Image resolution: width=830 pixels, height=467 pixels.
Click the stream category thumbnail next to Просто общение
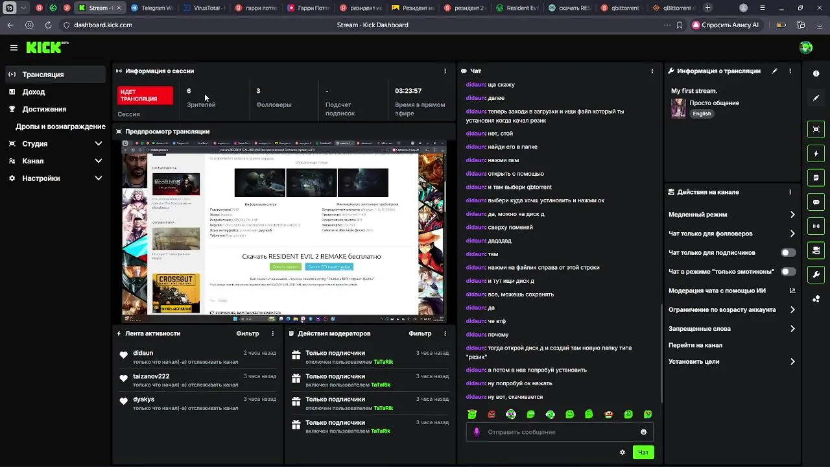[678, 108]
